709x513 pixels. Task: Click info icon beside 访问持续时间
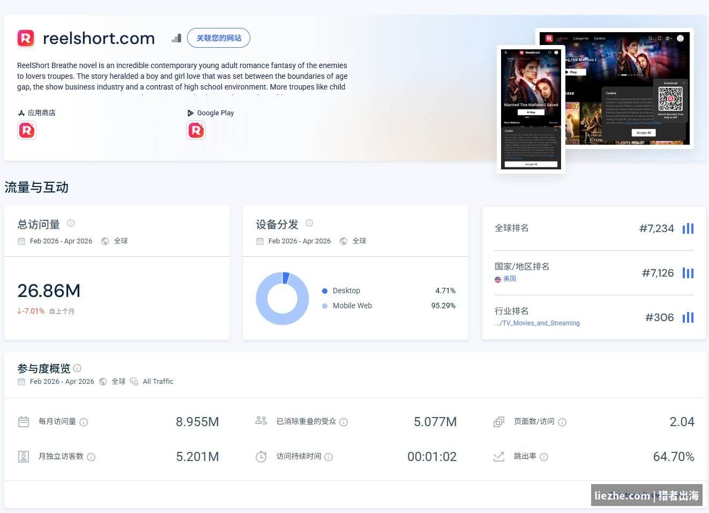tap(329, 457)
